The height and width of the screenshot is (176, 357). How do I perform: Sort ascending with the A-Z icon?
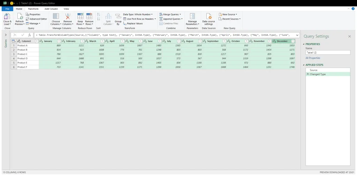(99, 14)
